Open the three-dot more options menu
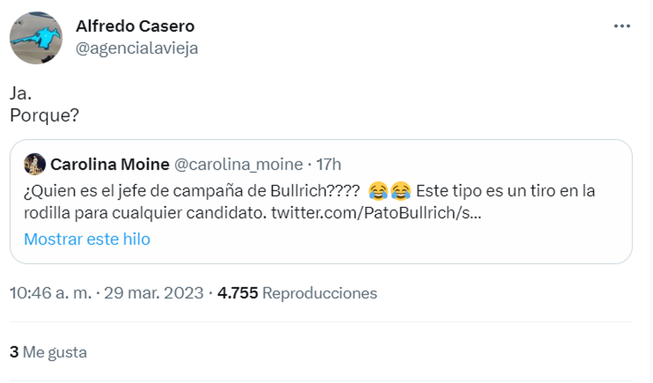Viewport: 653px width, 383px height. 621,26
